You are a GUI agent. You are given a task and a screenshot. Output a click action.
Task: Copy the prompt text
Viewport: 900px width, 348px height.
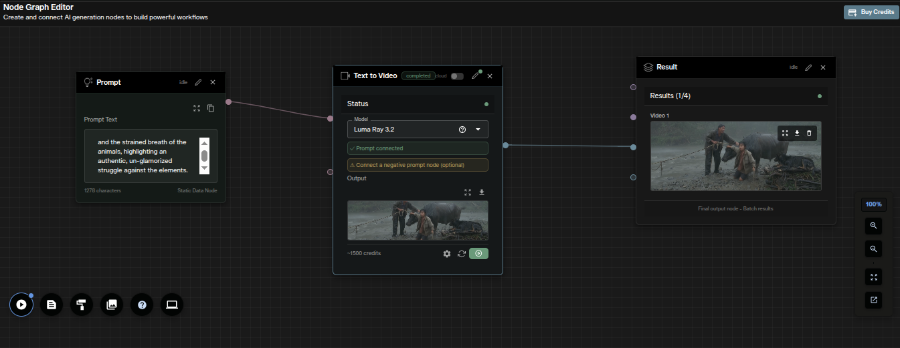210,108
